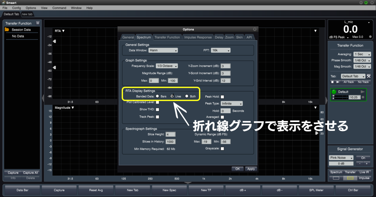The height and width of the screenshot is (197, 376).
Task: Switch to the Transfer Function options tab
Action: 167,37
